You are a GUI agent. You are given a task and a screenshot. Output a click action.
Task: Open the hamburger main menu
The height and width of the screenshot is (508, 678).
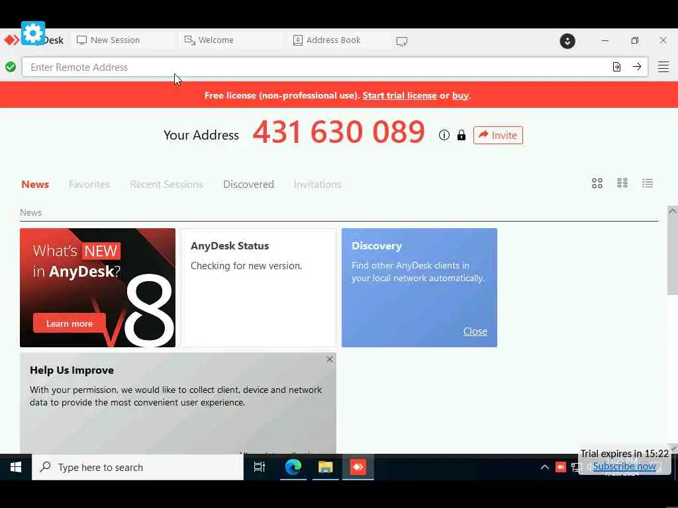pos(663,67)
